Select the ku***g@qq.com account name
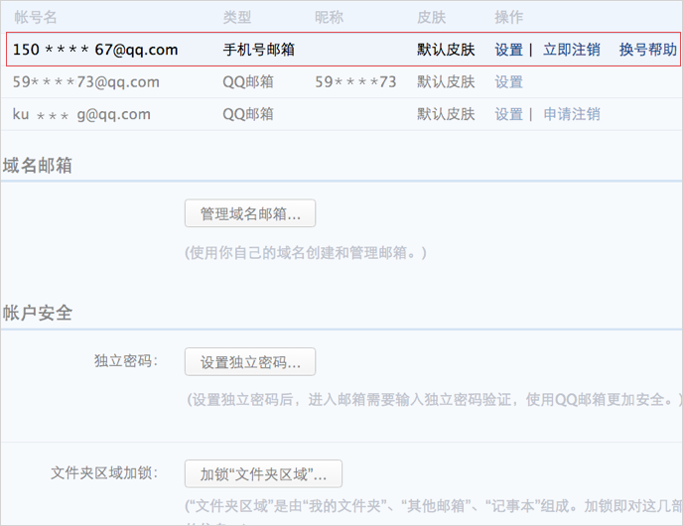The height and width of the screenshot is (526, 683). pos(81,114)
